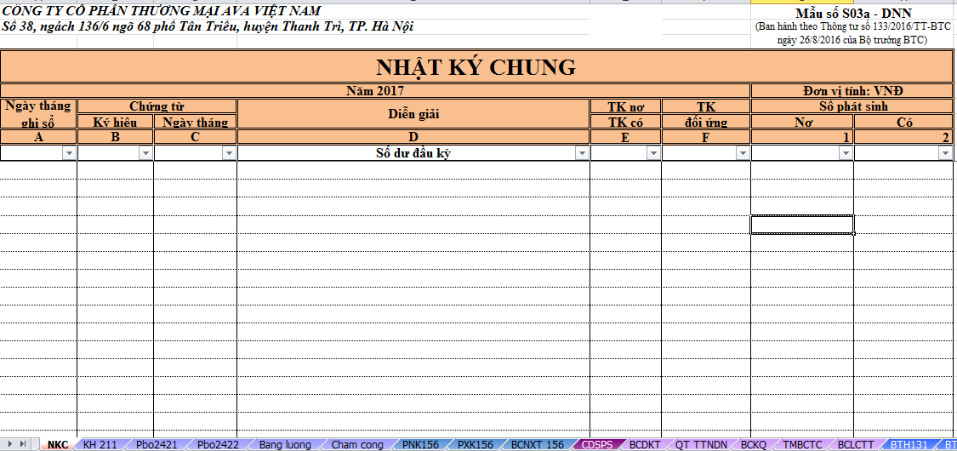Click the Số phát sinh header cell
Viewport: 957px width, 451px height.
coord(852,106)
